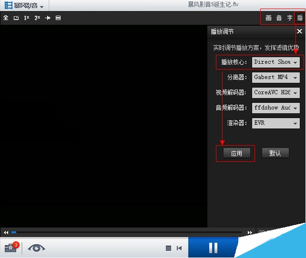The height and width of the screenshot is (258, 306).
Task: Expand the 音频解码器 ffdshow dropdown
Action: pos(276,108)
